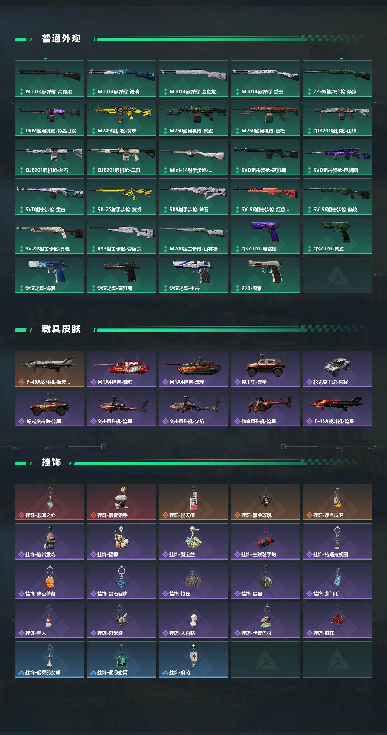Choose the 挂饰-雪人 snowman charm

[50, 620]
